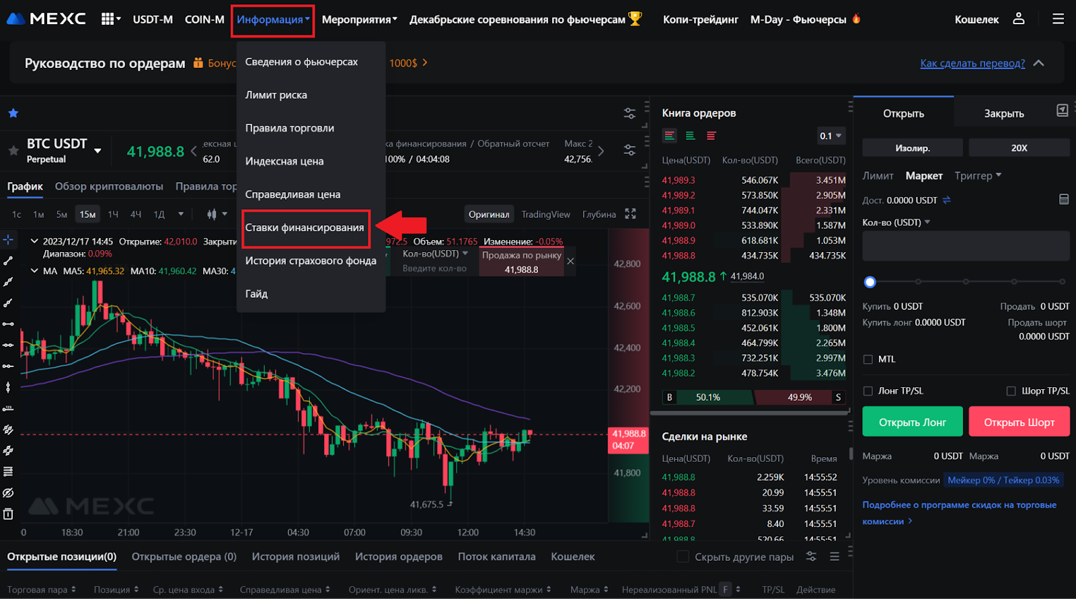The width and height of the screenshot is (1076, 599).
Task: Close the quick order box with X
Action: 570,262
